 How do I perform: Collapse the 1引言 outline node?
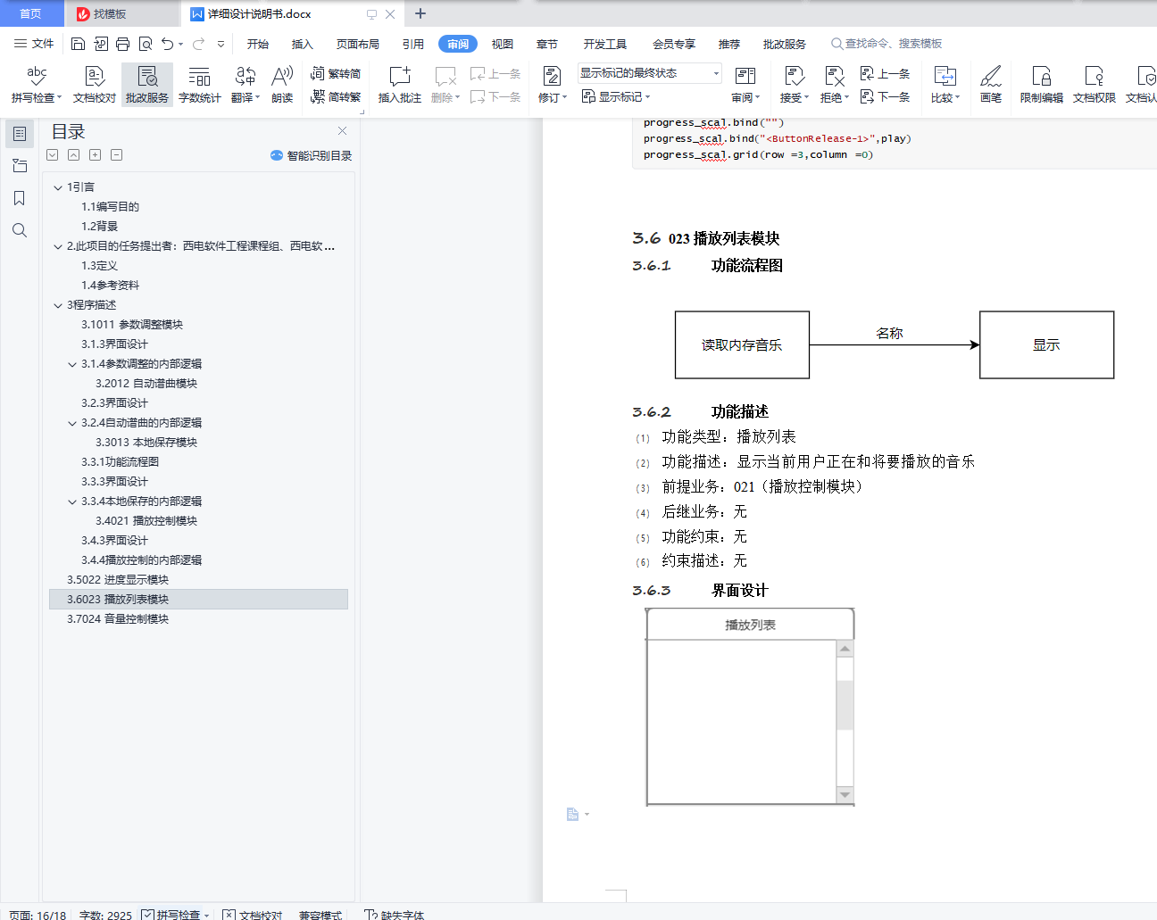58,187
